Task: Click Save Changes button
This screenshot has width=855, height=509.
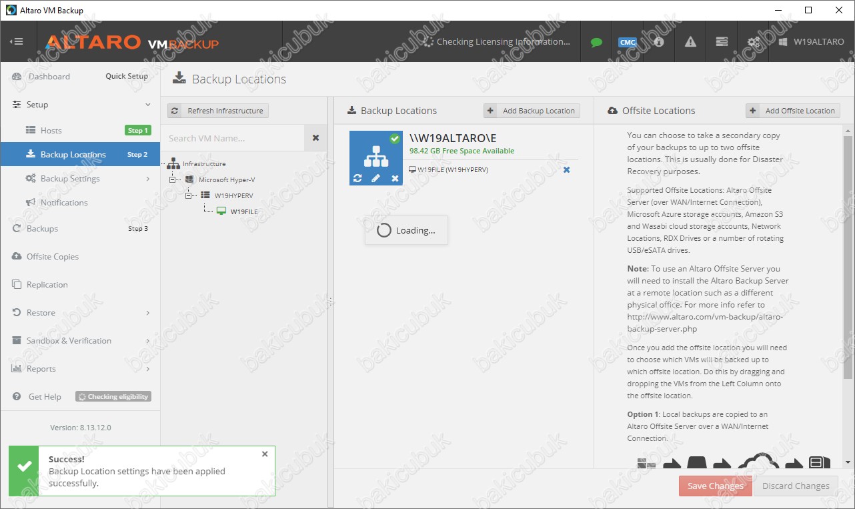Action: (x=716, y=486)
